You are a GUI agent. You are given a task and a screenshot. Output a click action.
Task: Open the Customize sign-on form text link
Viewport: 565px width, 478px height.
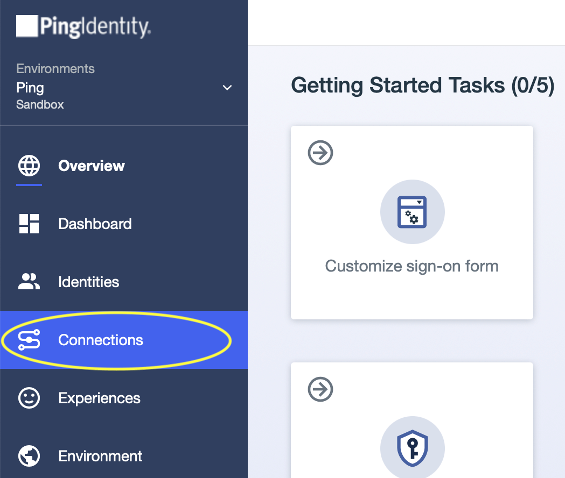point(412,266)
